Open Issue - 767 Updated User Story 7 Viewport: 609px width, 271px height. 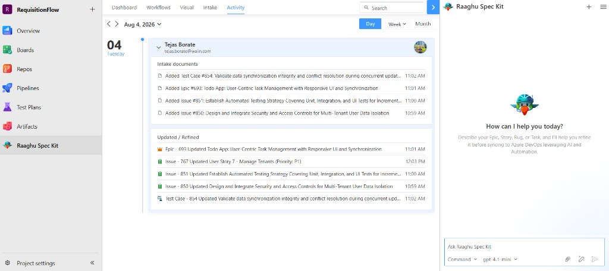click(291, 161)
